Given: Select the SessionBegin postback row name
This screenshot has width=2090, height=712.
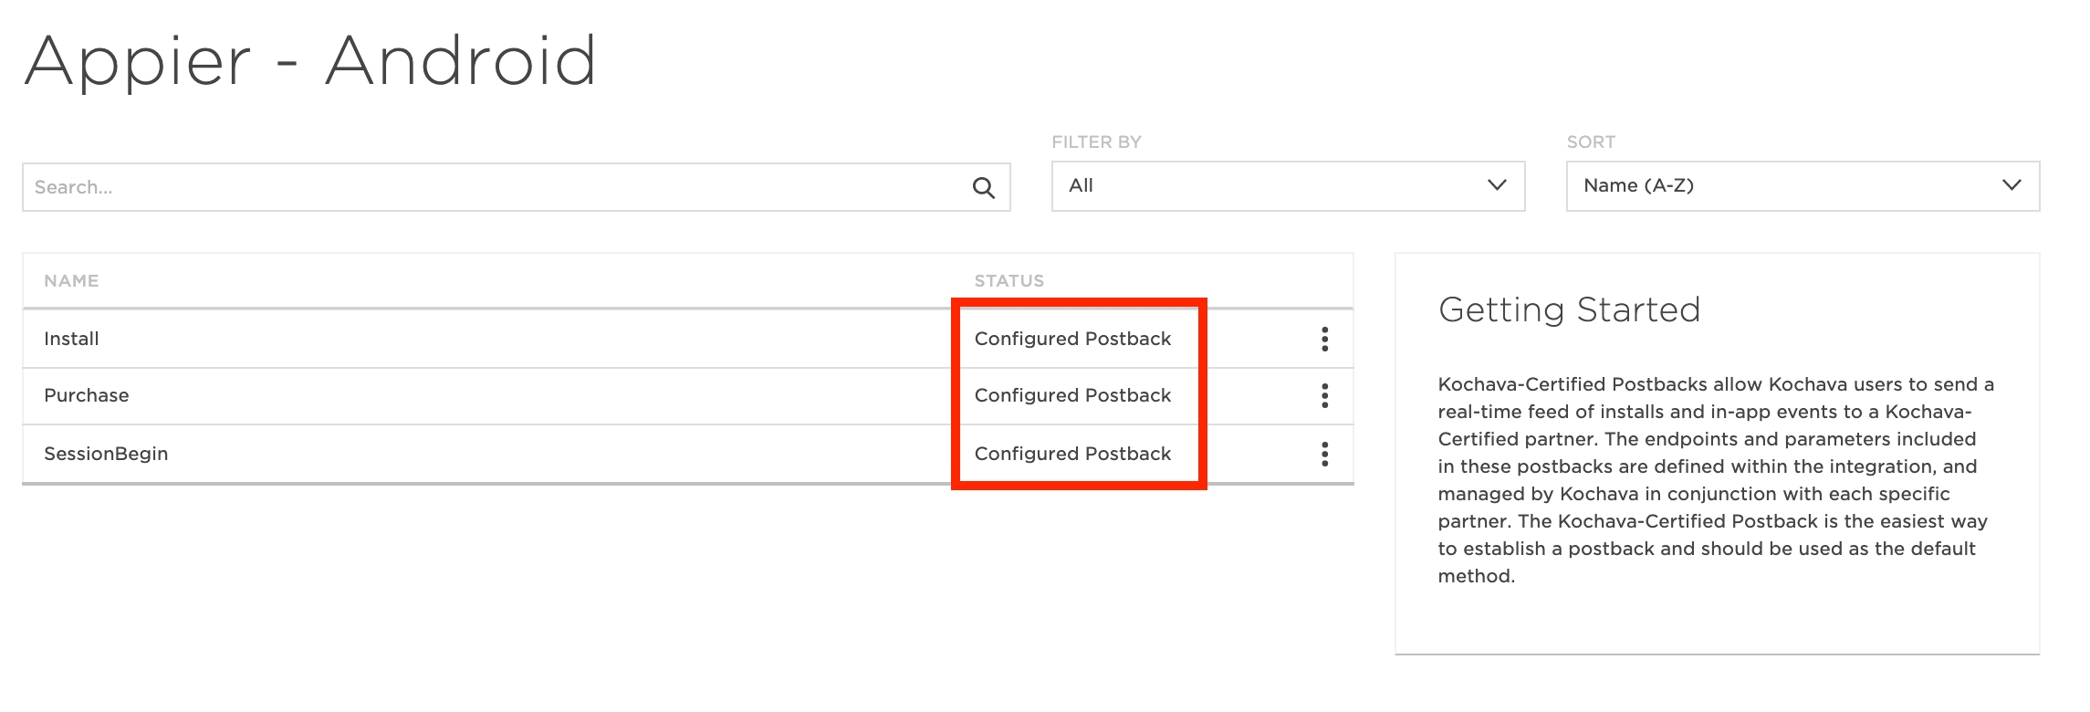Looking at the screenshot, I should coord(106,454).
